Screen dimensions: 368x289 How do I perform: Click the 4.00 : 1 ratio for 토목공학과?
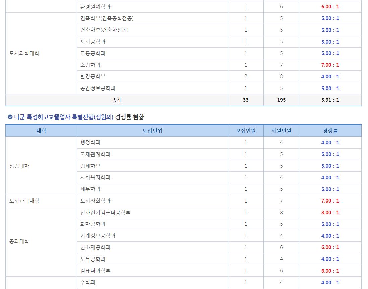[330, 259]
